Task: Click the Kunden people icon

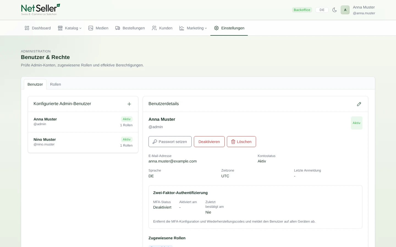Action: pos(154,28)
